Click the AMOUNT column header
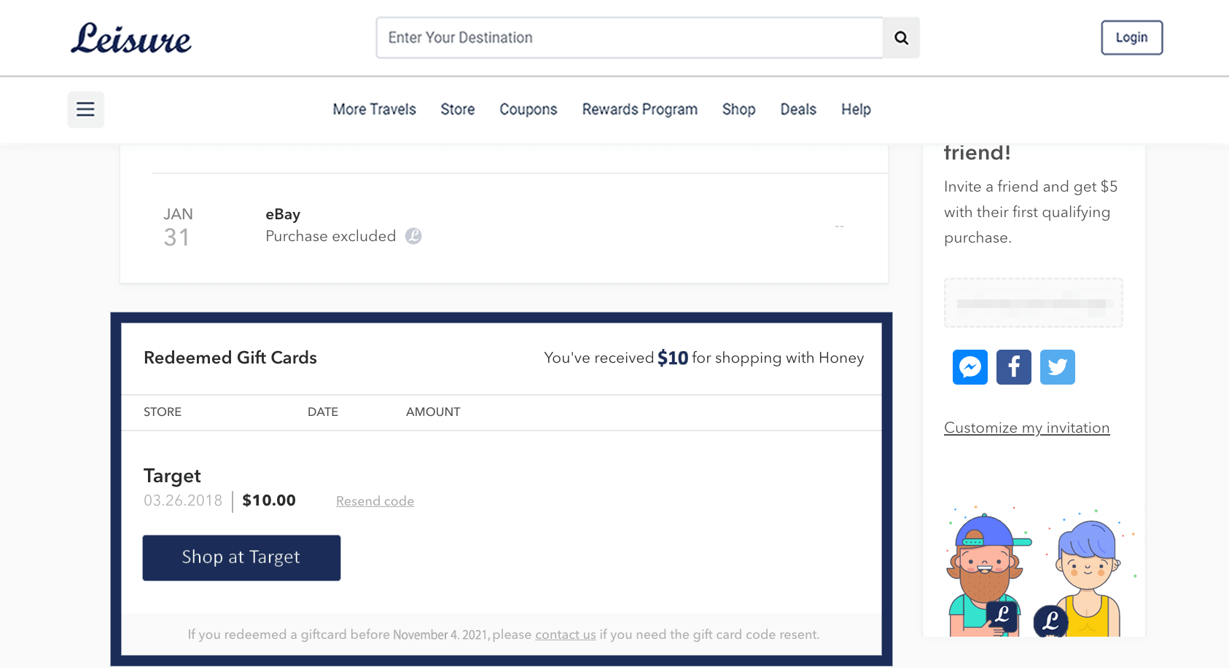The height and width of the screenshot is (668, 1229). [433, 412]
